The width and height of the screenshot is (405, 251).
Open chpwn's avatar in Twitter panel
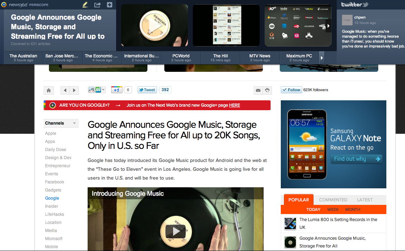click(347, 20)
